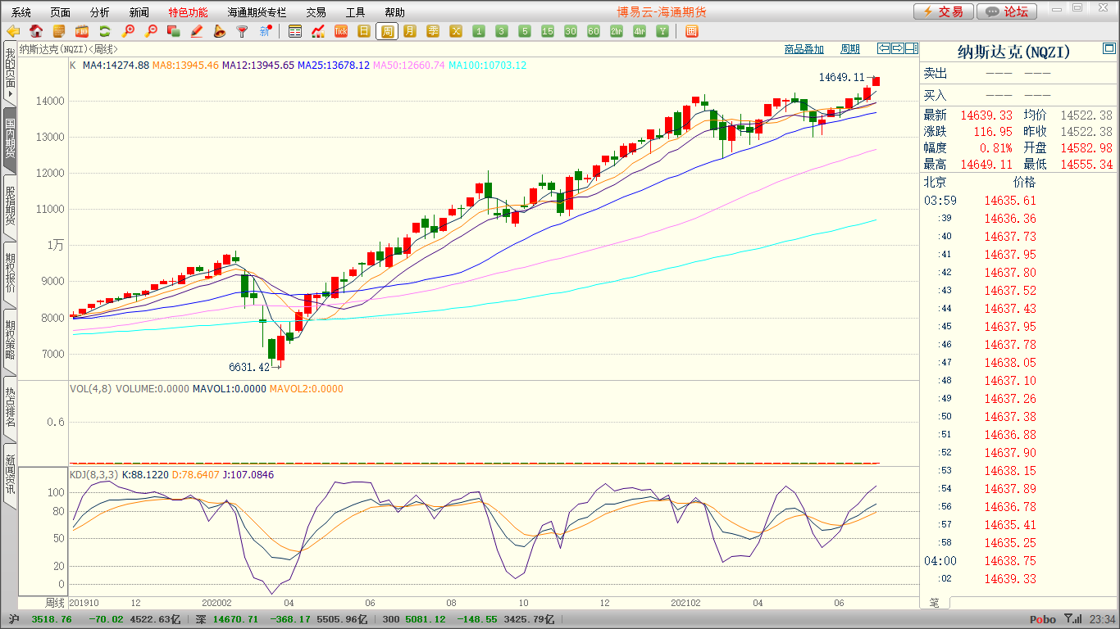1120x629 pixels.
Task: Click the red 交易 trade button
Action: 944,11
